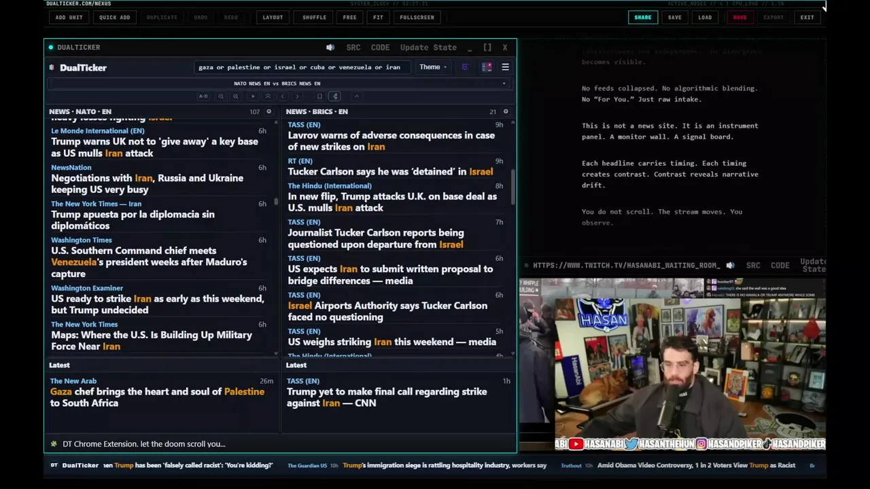Open 'Trump warns UK not to give away' headline
Screen dimensions: 870x489
point(154,147)
